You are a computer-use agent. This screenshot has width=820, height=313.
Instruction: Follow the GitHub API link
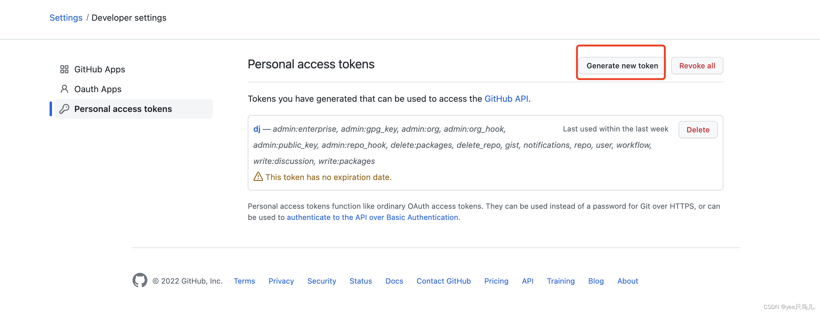(x=506, y=99)
